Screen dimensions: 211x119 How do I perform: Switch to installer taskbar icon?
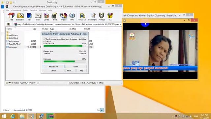pos(42,116)
